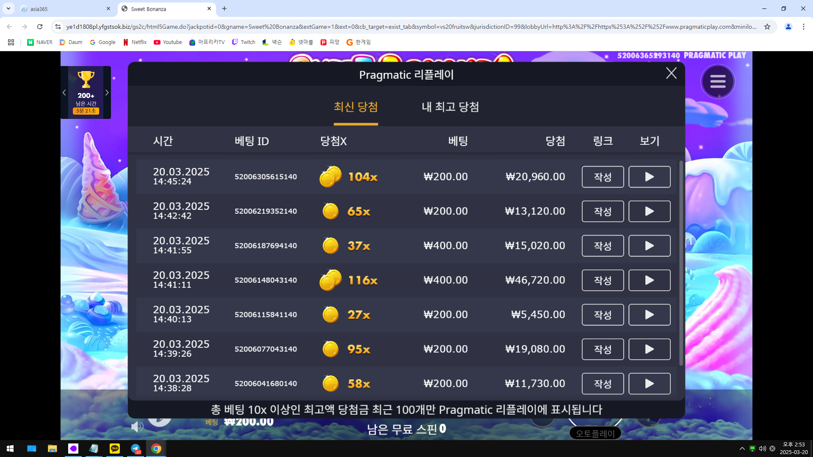813x457 pixels.
Task: Click 작성 link button for ₩46,720.00 win
Action: pyautogui.click(x=603, y=280)
